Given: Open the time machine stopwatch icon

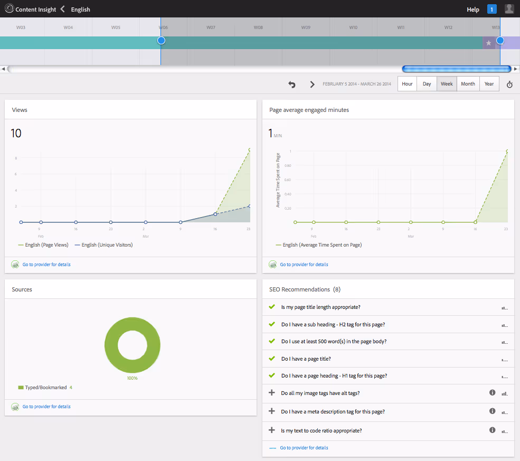Looking at the screenshot, I should tap(509, 83).
